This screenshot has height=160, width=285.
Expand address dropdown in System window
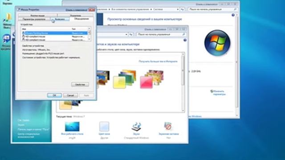click(x=178, y=9)
